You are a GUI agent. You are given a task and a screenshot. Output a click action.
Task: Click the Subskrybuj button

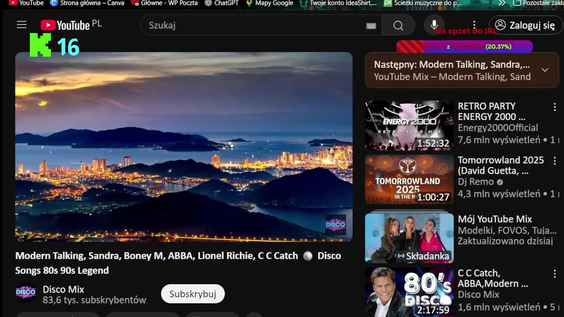click(193, 294)
